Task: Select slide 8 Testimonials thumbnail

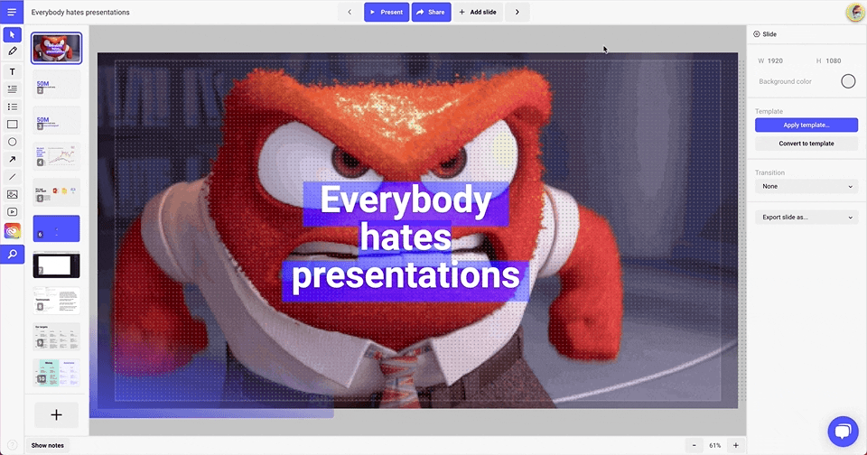Action: coord(56,301)
